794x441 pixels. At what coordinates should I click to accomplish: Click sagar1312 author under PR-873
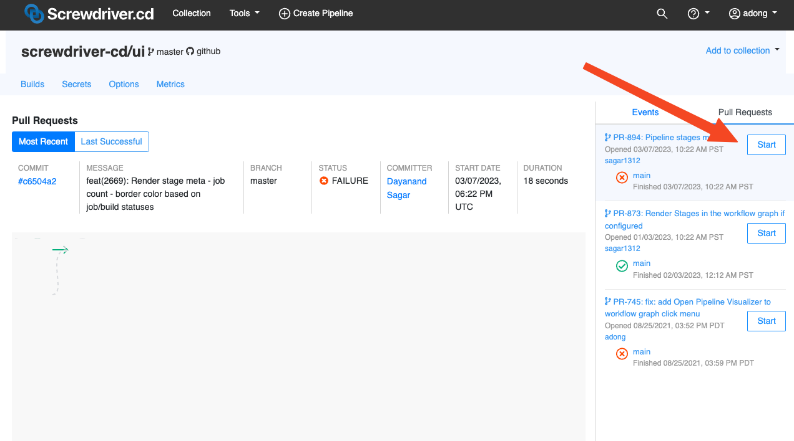point(622,249)
